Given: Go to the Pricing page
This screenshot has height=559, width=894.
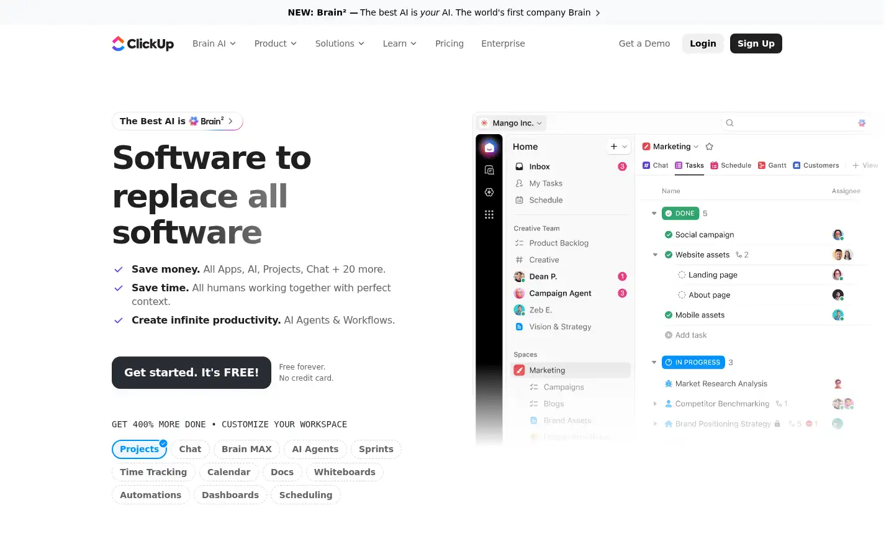Looking at the screenshot, I should [x=449, y=43].
